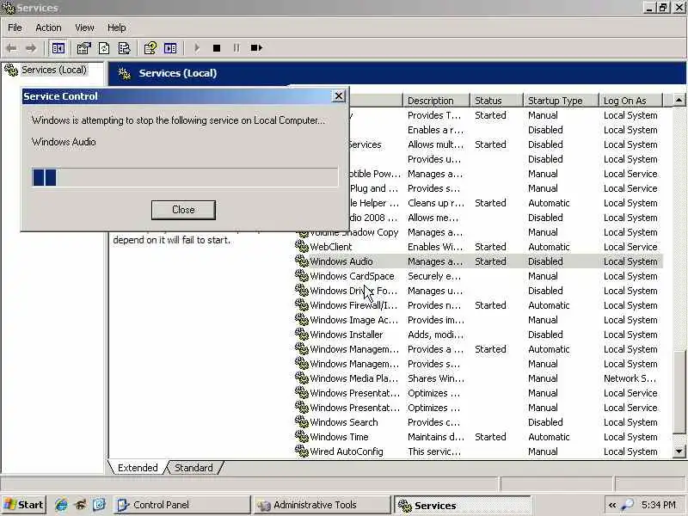The image size is (688, 516).
Task: Click the service stop progress bar
Action: 185,177
